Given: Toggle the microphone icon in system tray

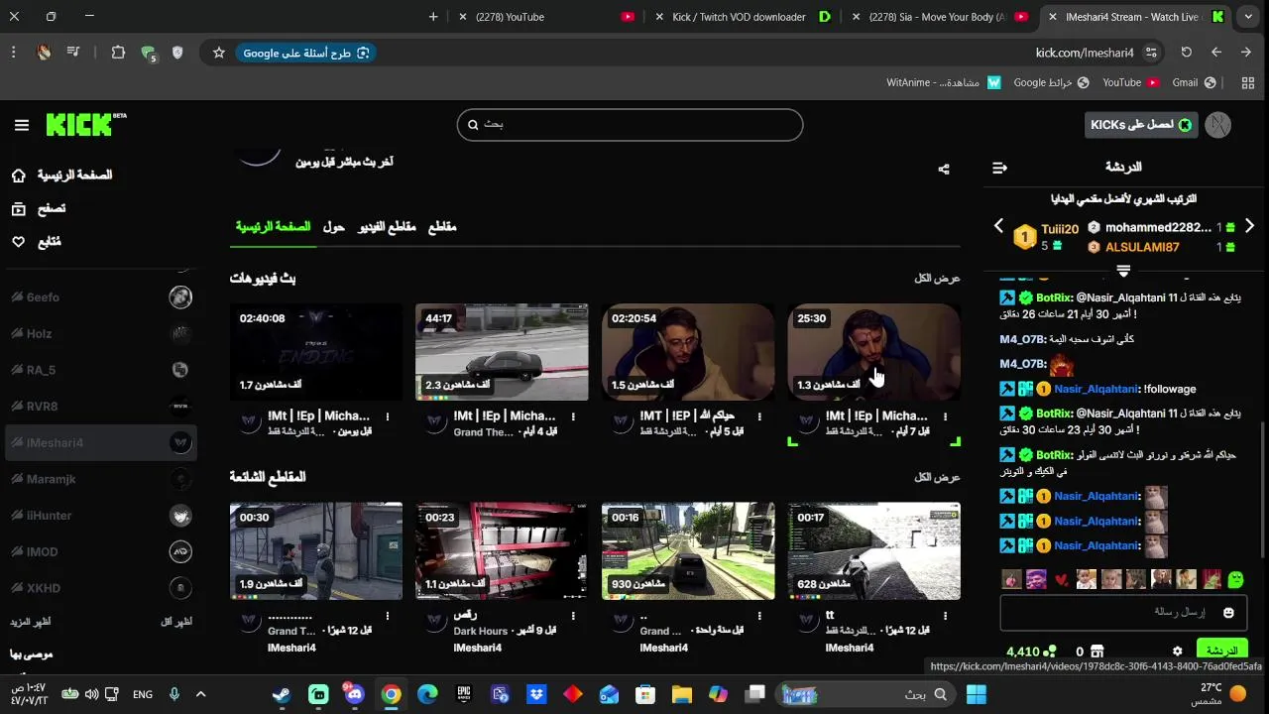Looking at the screenshot, I should pos(174,694).
